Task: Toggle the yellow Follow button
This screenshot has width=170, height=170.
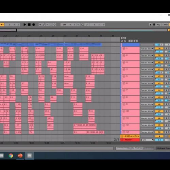Action: coord(2,24)
